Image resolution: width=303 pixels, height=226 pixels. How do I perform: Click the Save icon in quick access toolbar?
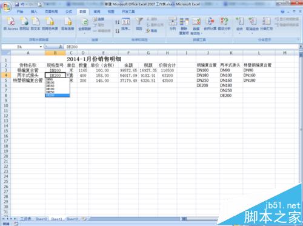pyautogui.click(x=17, y=4)
